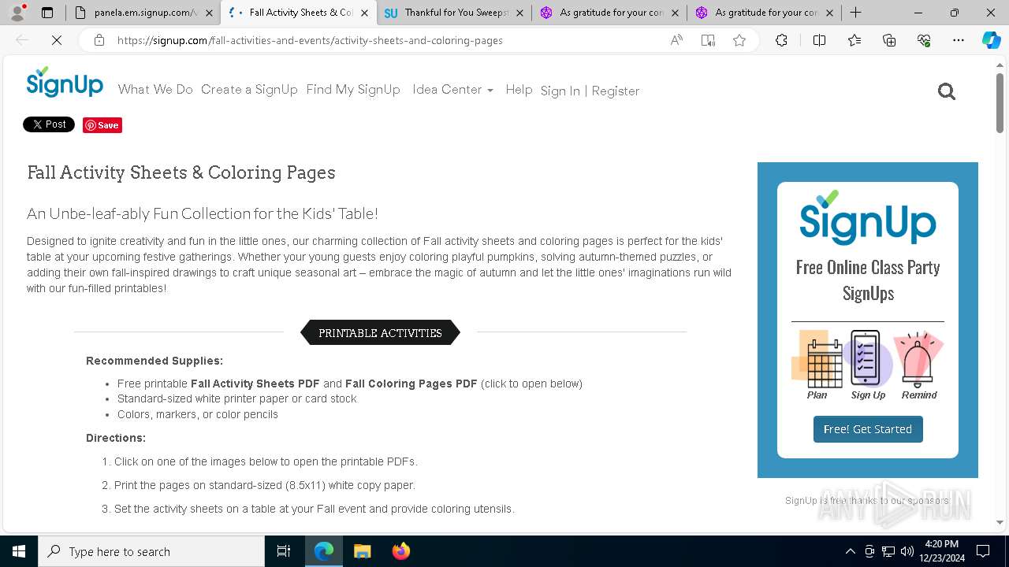Add this page to favorites with the star icon

coord(739,40)
